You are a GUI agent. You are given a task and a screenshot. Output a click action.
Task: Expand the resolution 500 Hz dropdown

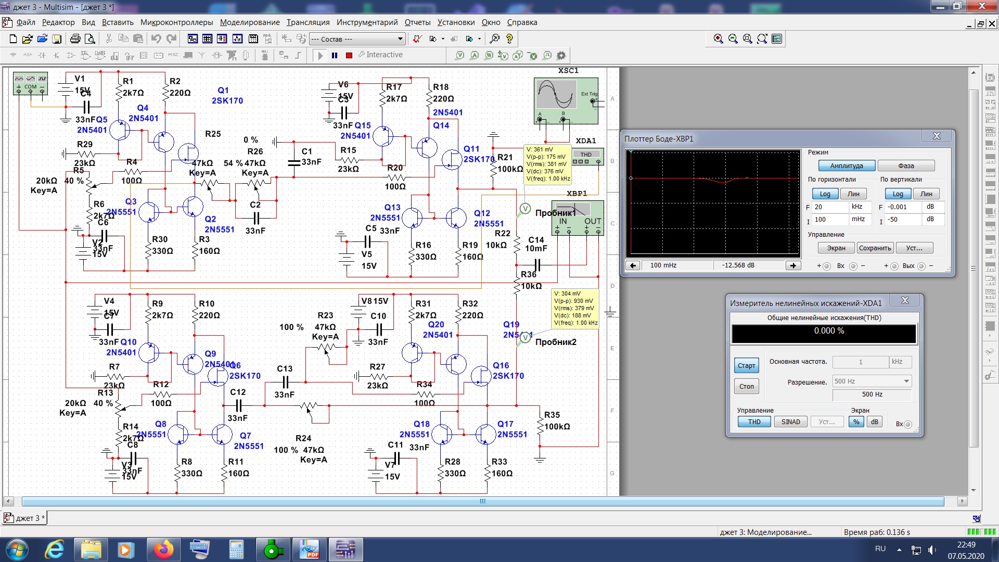coord(906,381)
